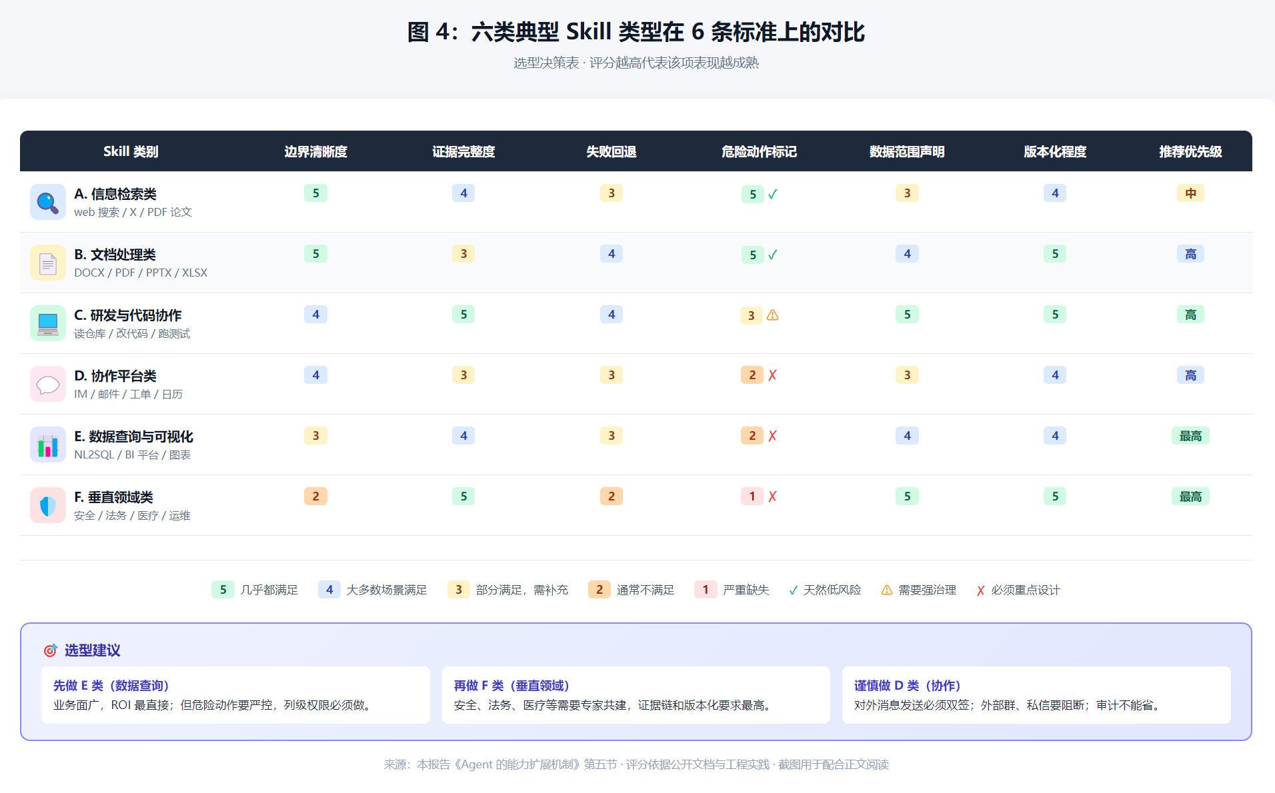Click the bar chart icon for 数据查询与可视化
1275x793 pixels.
click(47, 444)
